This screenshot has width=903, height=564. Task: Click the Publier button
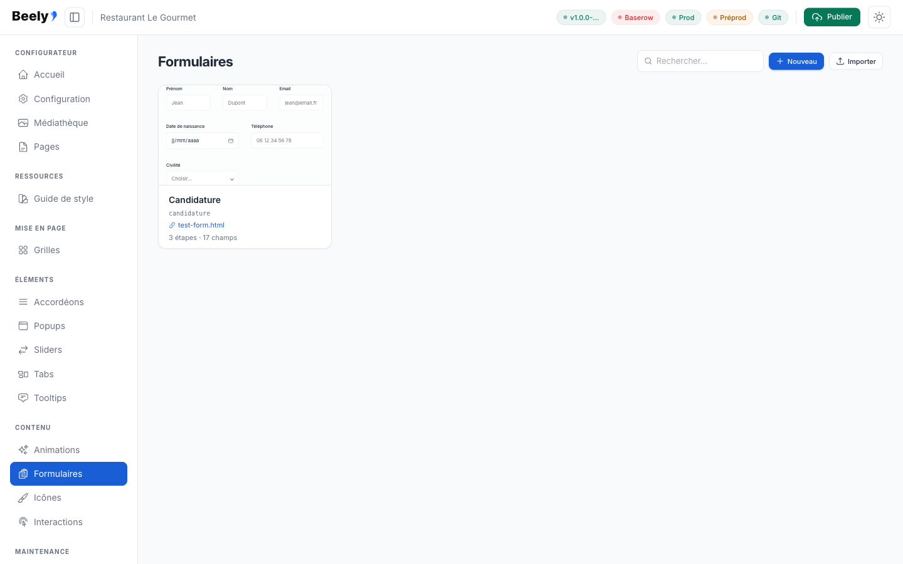tap(832, 17)
